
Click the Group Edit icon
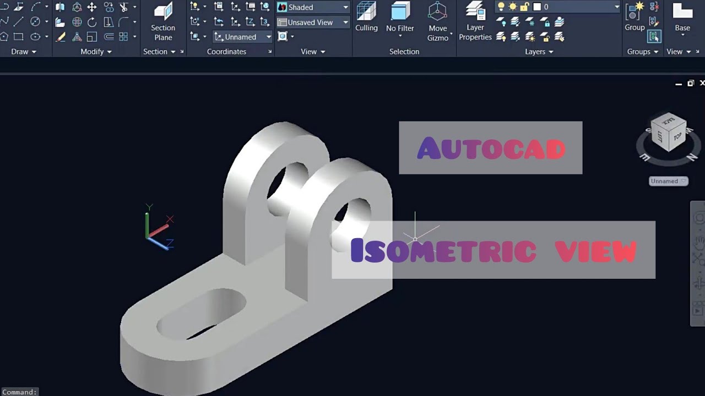click(x=654, y=22)
